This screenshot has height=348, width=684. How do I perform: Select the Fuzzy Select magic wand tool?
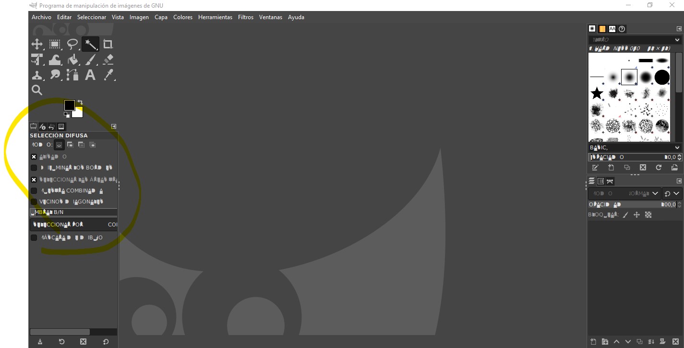[x=90, y=45]
